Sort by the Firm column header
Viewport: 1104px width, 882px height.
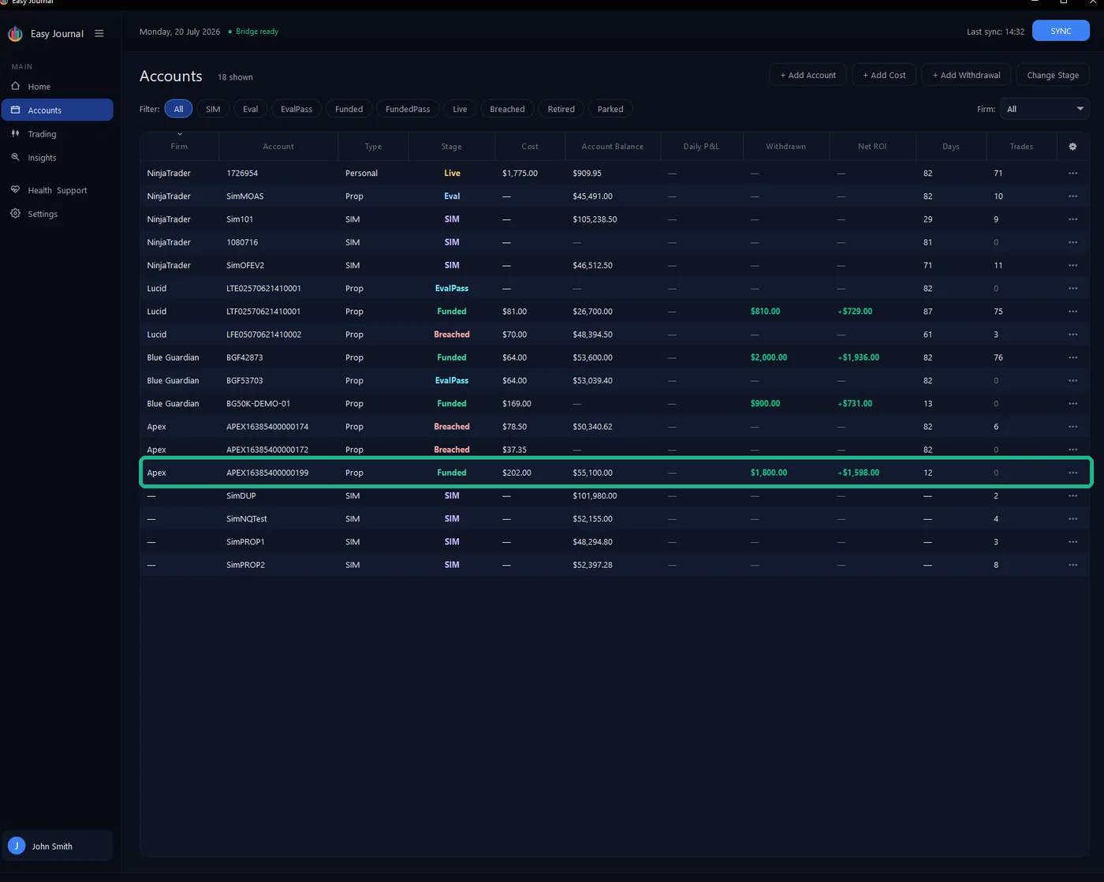[x=179, y=147]
